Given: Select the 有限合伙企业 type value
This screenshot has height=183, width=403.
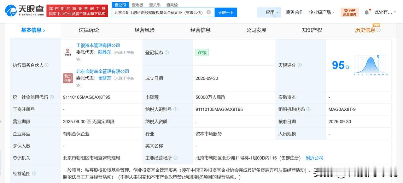Looking at the screenshot, I should (76, 134).
